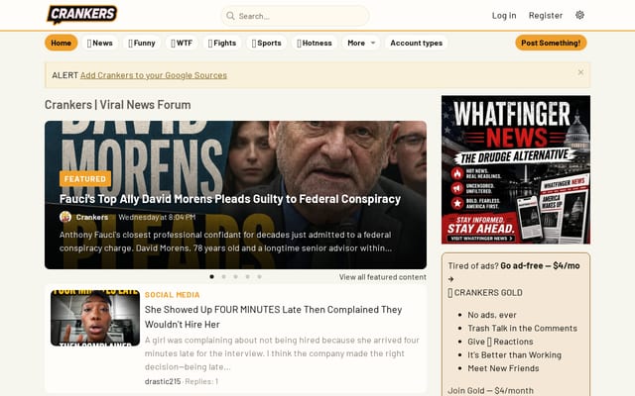The height and width of the screenshot is (396, 635).
Task: Go to the Home tab
Action: point(62,43)
